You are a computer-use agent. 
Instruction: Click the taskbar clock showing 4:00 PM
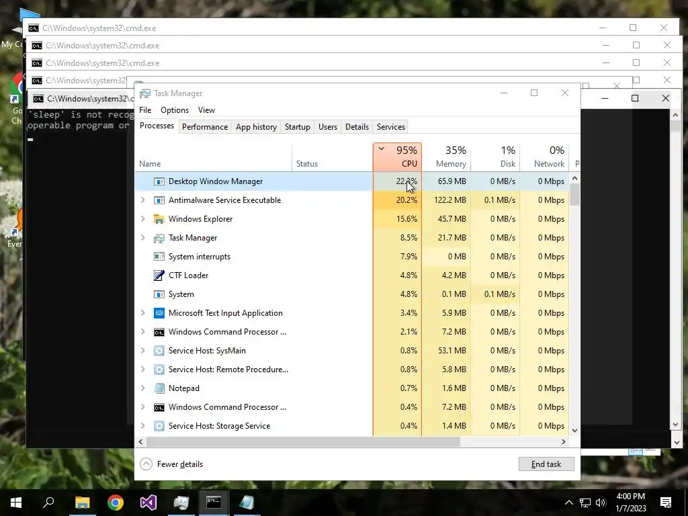631,503
